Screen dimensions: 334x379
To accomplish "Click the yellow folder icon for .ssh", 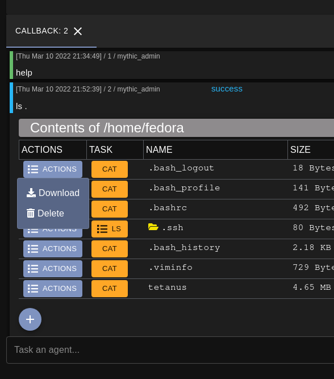I will point(153,227).
